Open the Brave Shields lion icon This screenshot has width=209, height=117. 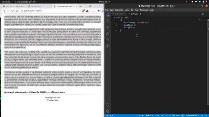83,11
